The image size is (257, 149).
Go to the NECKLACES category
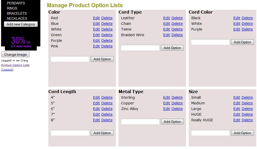point(17,18)
